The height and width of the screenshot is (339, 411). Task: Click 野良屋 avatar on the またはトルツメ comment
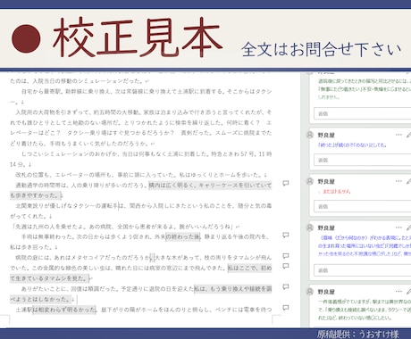[310, 181]
